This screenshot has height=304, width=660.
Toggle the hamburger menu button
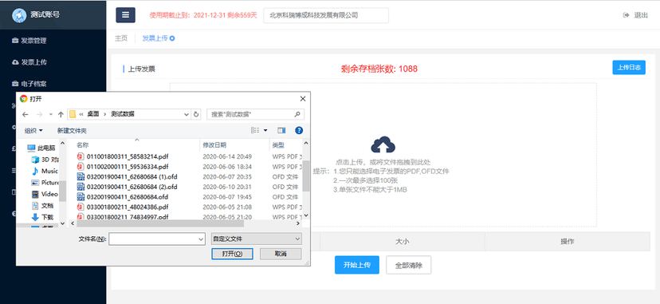(125, 14)
